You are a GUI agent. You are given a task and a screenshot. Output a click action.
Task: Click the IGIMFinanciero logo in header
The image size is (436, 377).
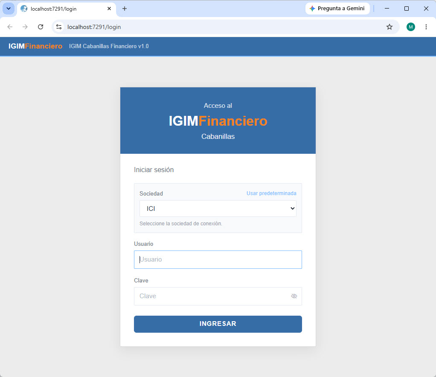tap(35, 46)
